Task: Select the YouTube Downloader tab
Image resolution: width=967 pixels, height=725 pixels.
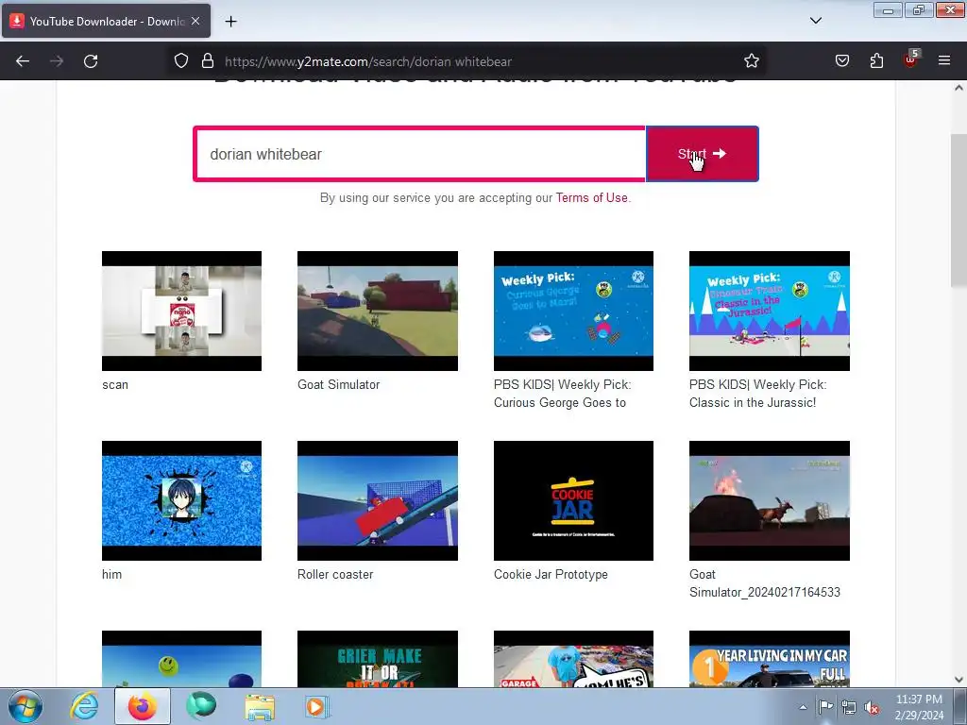Action: [x=106, y=21]
